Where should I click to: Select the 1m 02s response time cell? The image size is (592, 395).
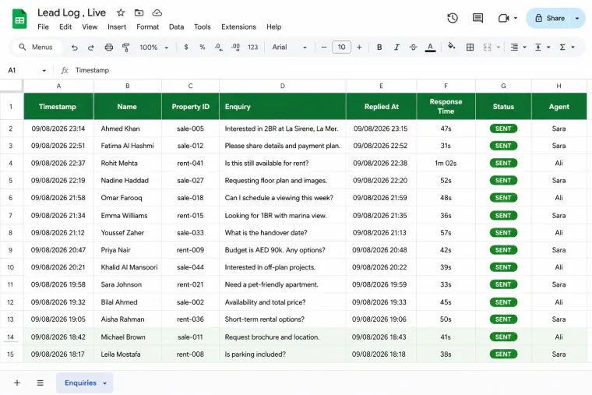click(x=446, y=163)
